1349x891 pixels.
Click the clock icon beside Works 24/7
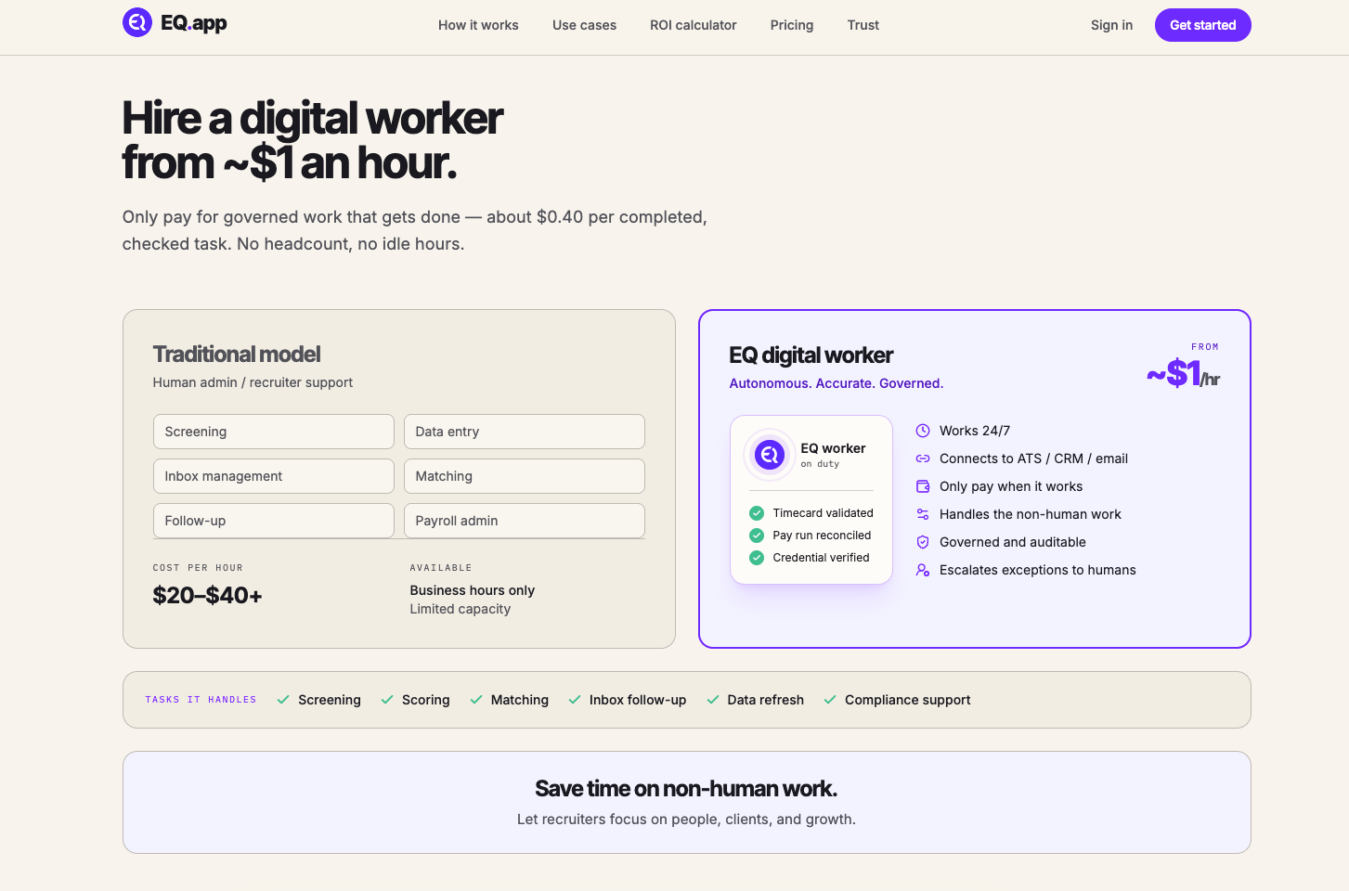pos(923,431)
